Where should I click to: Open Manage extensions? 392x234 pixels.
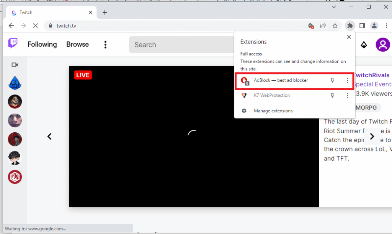(273, 110)
